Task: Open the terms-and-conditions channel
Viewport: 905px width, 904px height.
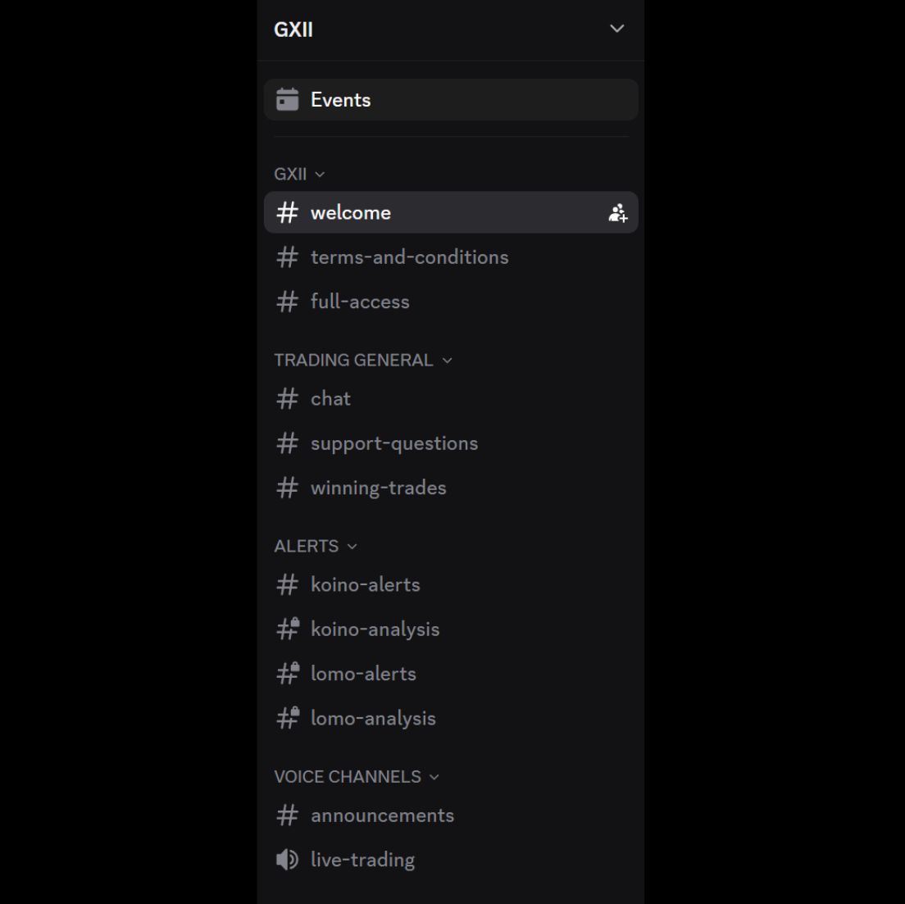Action: [x=451, y=257]
